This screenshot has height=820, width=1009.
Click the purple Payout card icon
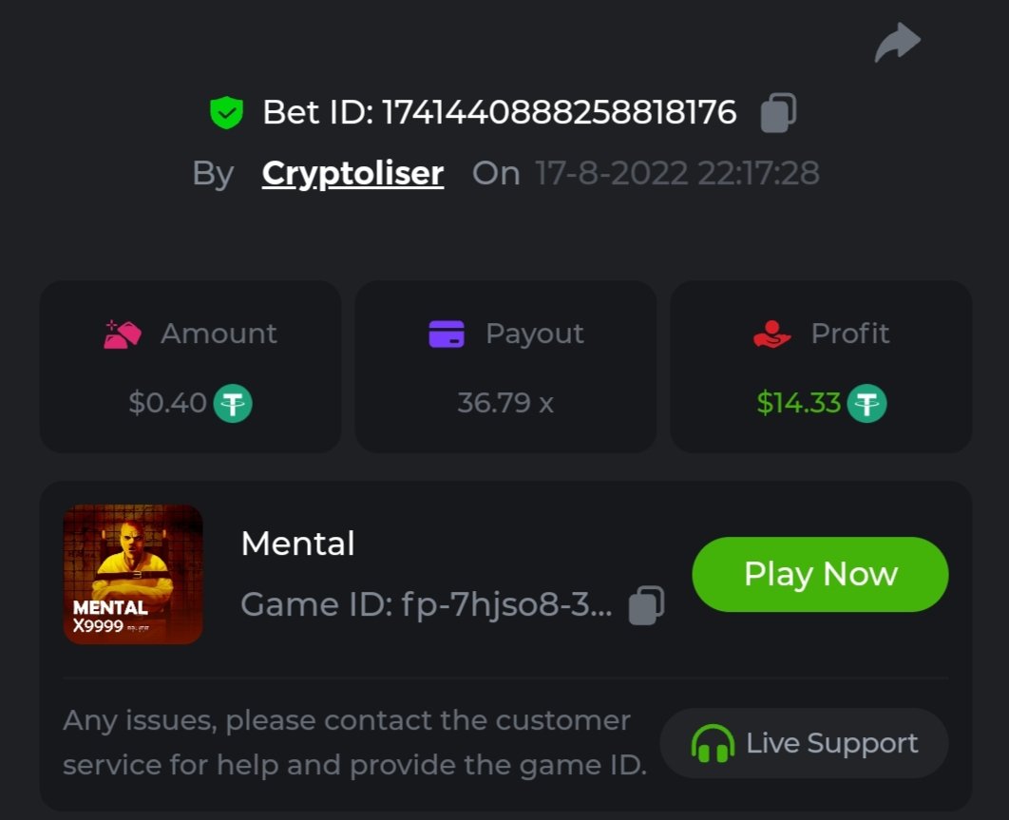click(x=447, y=334)
